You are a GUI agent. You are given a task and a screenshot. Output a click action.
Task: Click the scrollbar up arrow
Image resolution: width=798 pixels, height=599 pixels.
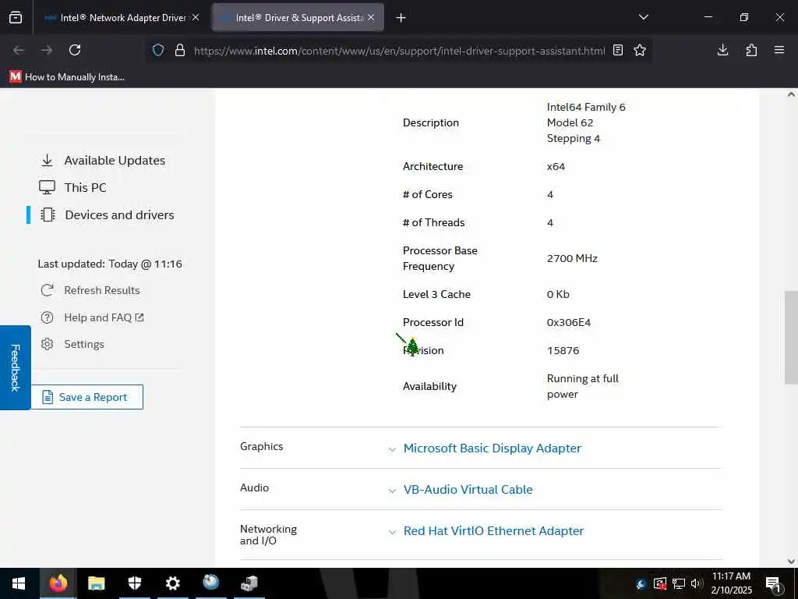coord(791,94)
